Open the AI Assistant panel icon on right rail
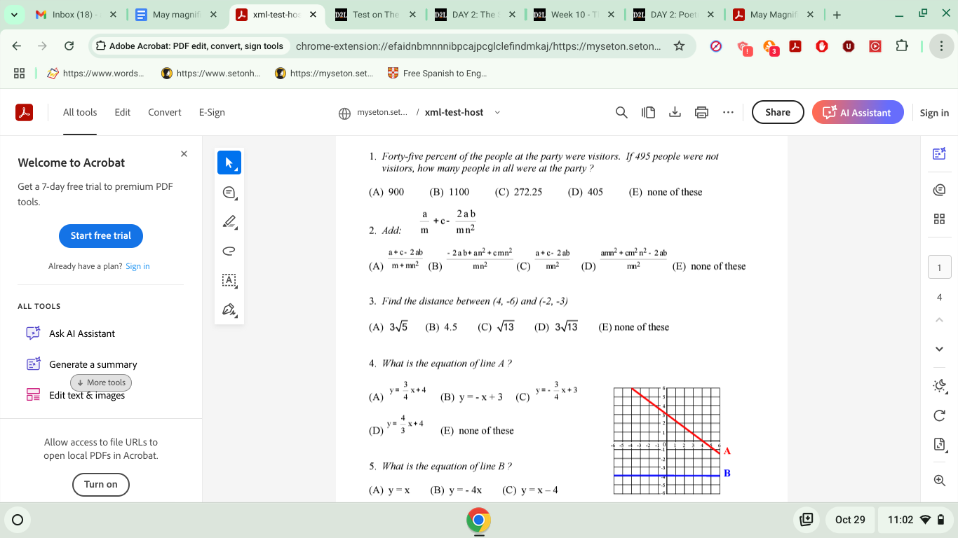Screen dimensions: 958x538 pos(939,154)
